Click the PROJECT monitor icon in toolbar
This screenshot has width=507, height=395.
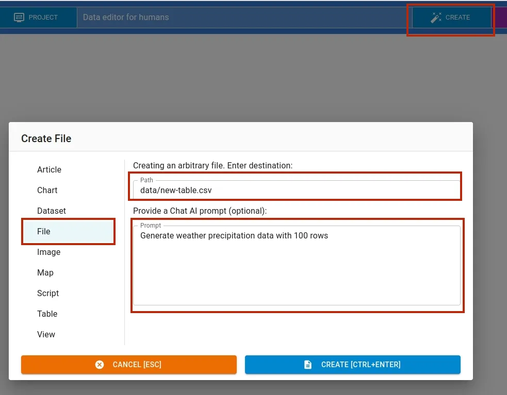tap(19, 18)
